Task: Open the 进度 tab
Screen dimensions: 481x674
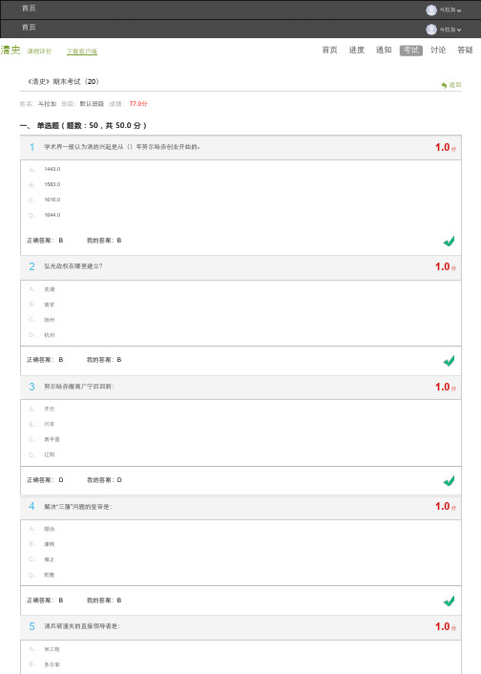Action: (x=357, y=51)
